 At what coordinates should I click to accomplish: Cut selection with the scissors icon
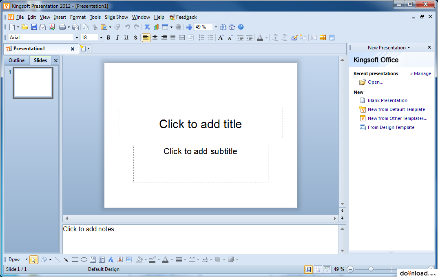[95, 27]
